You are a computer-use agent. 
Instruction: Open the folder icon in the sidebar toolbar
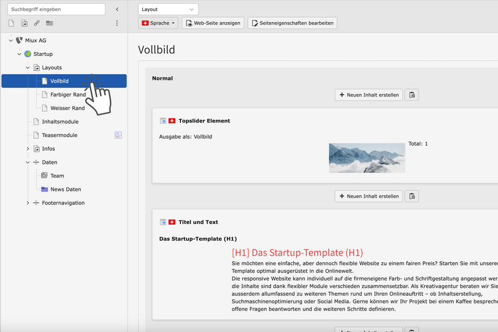click(49, 23)
